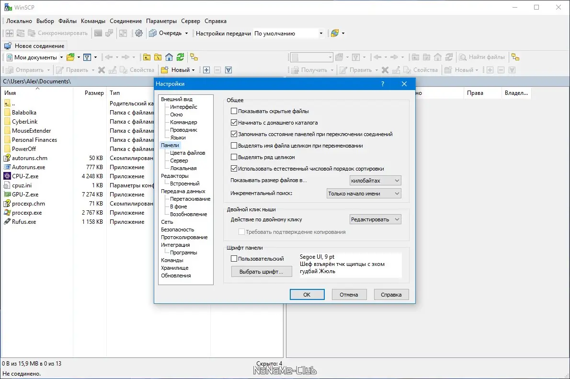Select 'Цвета файлов' in settings tree
Viewport: 570px width, 379px height.
(x=188, y=153)
